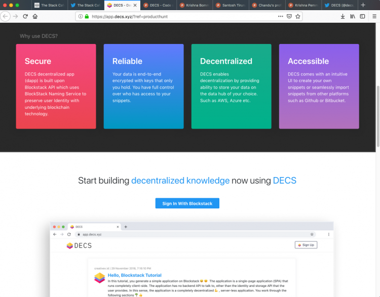The height and width of the screenshot is (297, 380).
Task: Switch to the Krishna Pemm tab
Action: (x=303, y=5)
